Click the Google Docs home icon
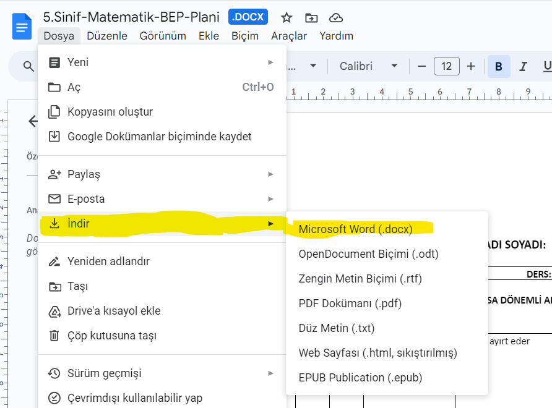 pyautogui.click(x=22, y=27)
